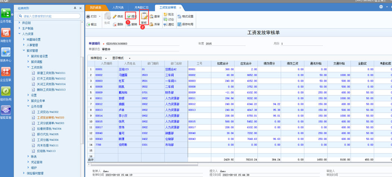392x177 pixels.
Task: Open 组织协同 collaboration compass icon
Action: 6,91
